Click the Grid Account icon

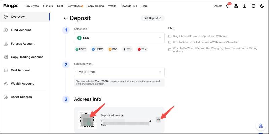click(6, 70)
